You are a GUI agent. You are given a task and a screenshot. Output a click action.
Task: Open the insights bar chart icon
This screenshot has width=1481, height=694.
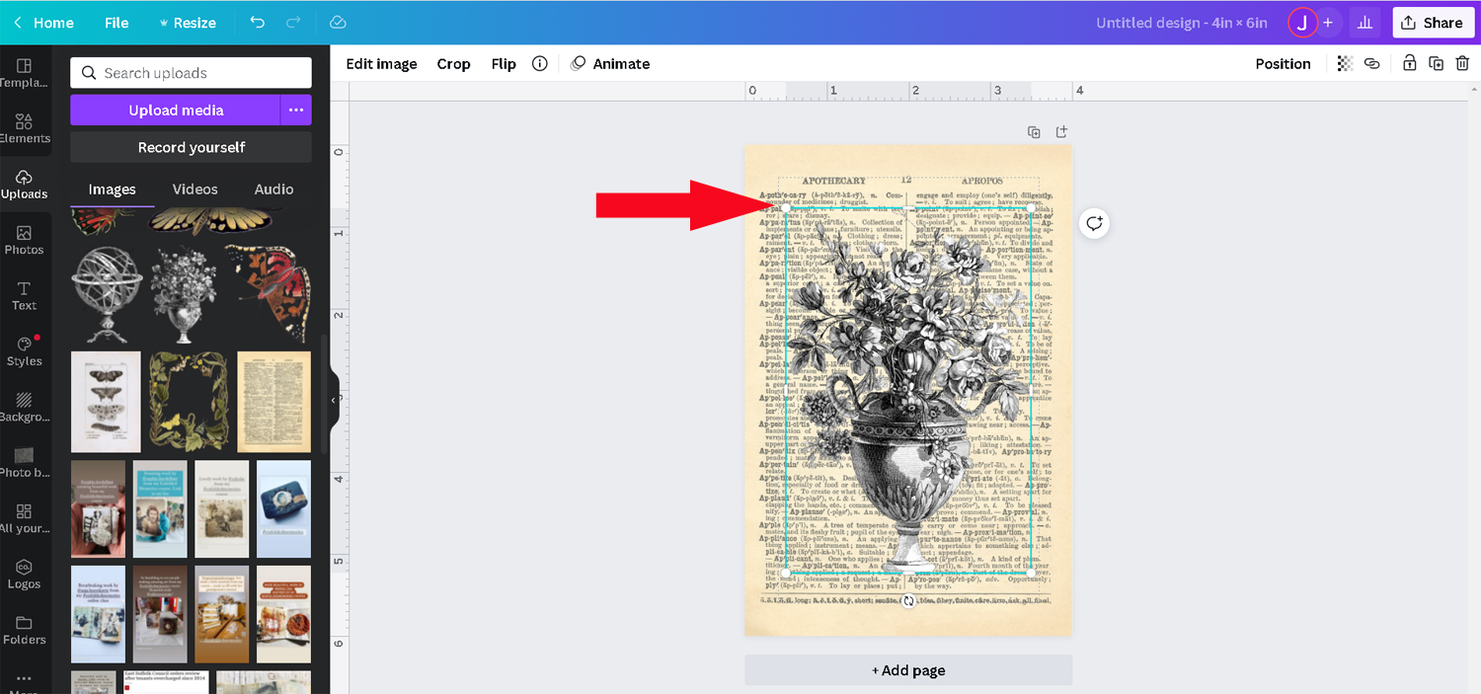click(x=1365, y=23)
